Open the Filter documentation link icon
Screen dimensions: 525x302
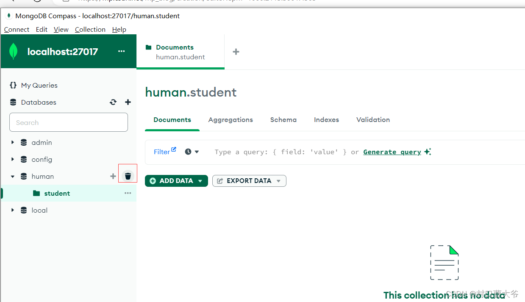174,150
